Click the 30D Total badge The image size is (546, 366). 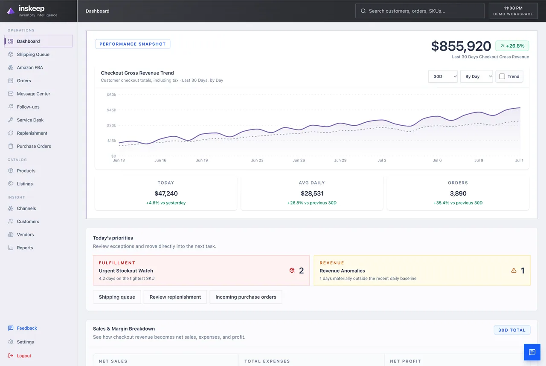click(x=512, y=330)
